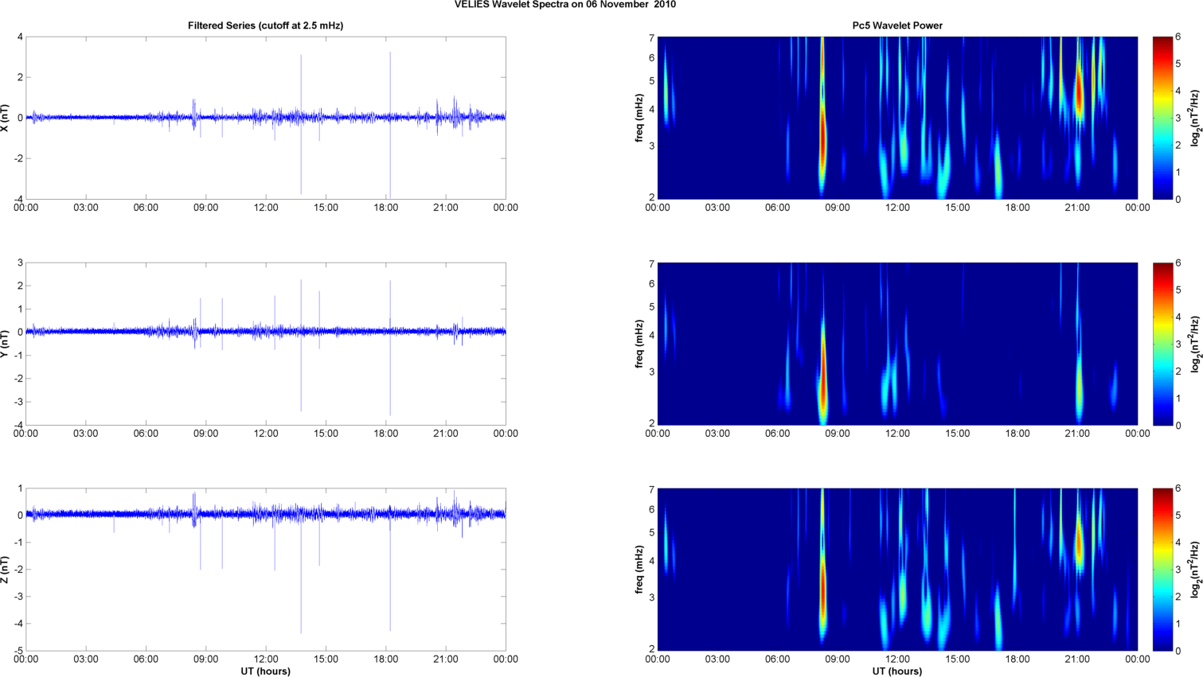Click 'freq (mHz)' label of middle spectrum
The width and height of the screenshot is (1203, 677).
coord(639,344)
